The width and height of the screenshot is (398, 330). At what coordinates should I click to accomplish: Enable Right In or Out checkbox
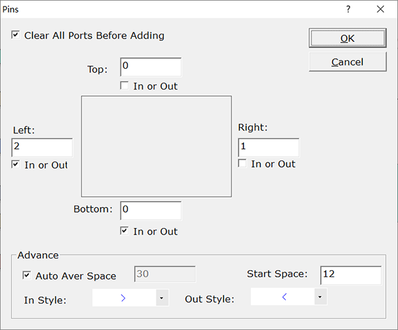(242, 164)
